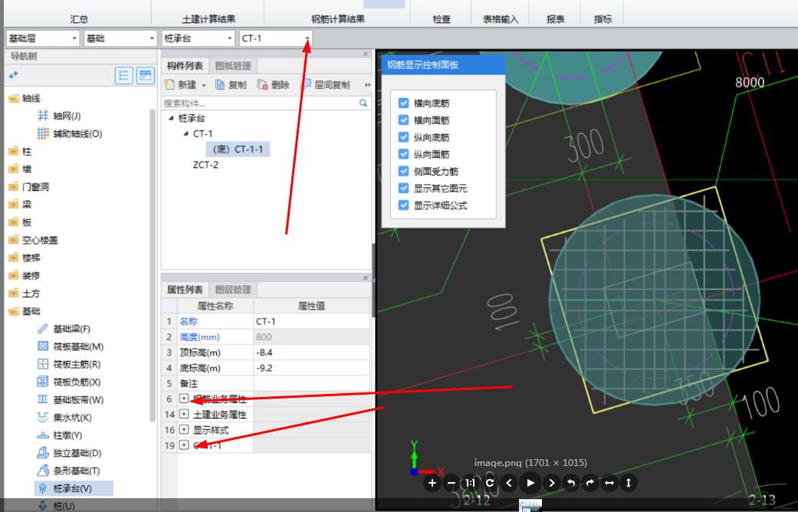Open 钢筋计算结果 ribbon group
798x512 pixels.
[x=338, y=19]
